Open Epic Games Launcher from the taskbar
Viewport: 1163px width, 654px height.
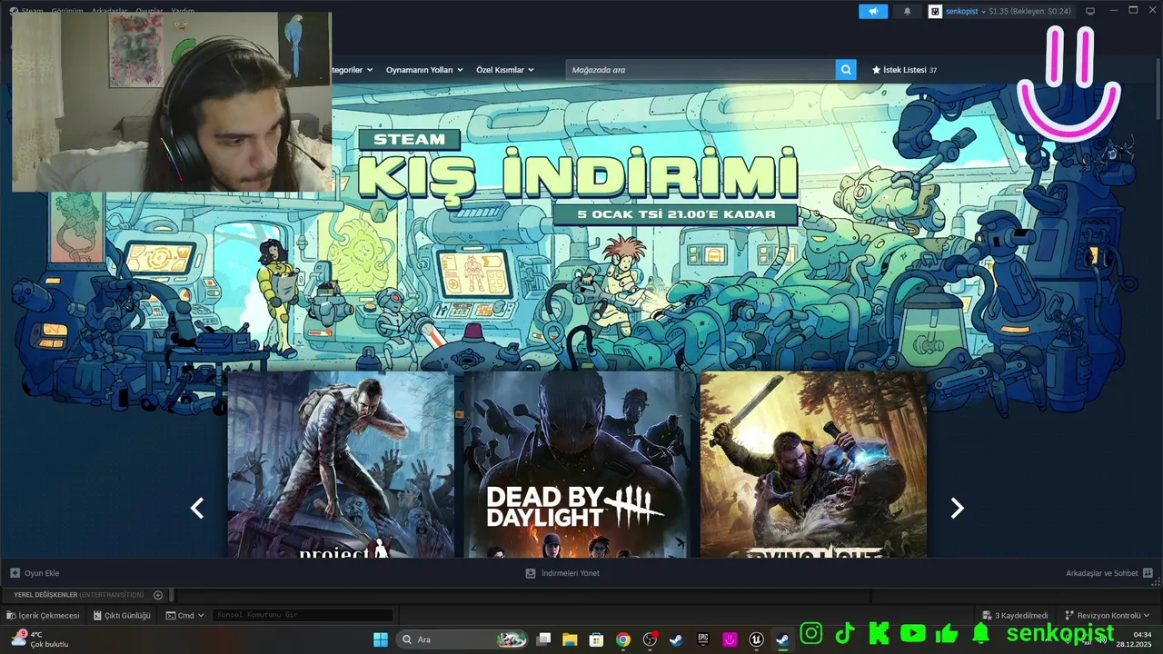coord(702,639)
